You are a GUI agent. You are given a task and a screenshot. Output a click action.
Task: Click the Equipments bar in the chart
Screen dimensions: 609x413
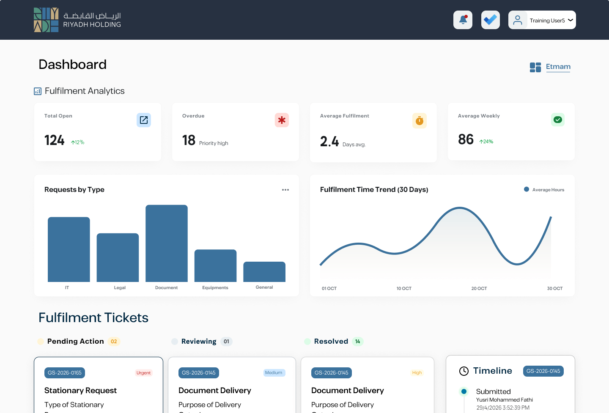point(215,265)
